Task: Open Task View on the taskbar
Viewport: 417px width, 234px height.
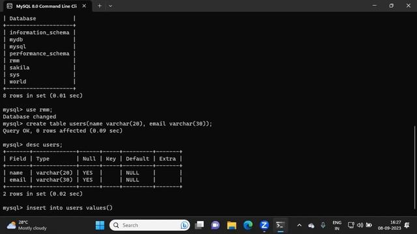Action: (199, 226)
